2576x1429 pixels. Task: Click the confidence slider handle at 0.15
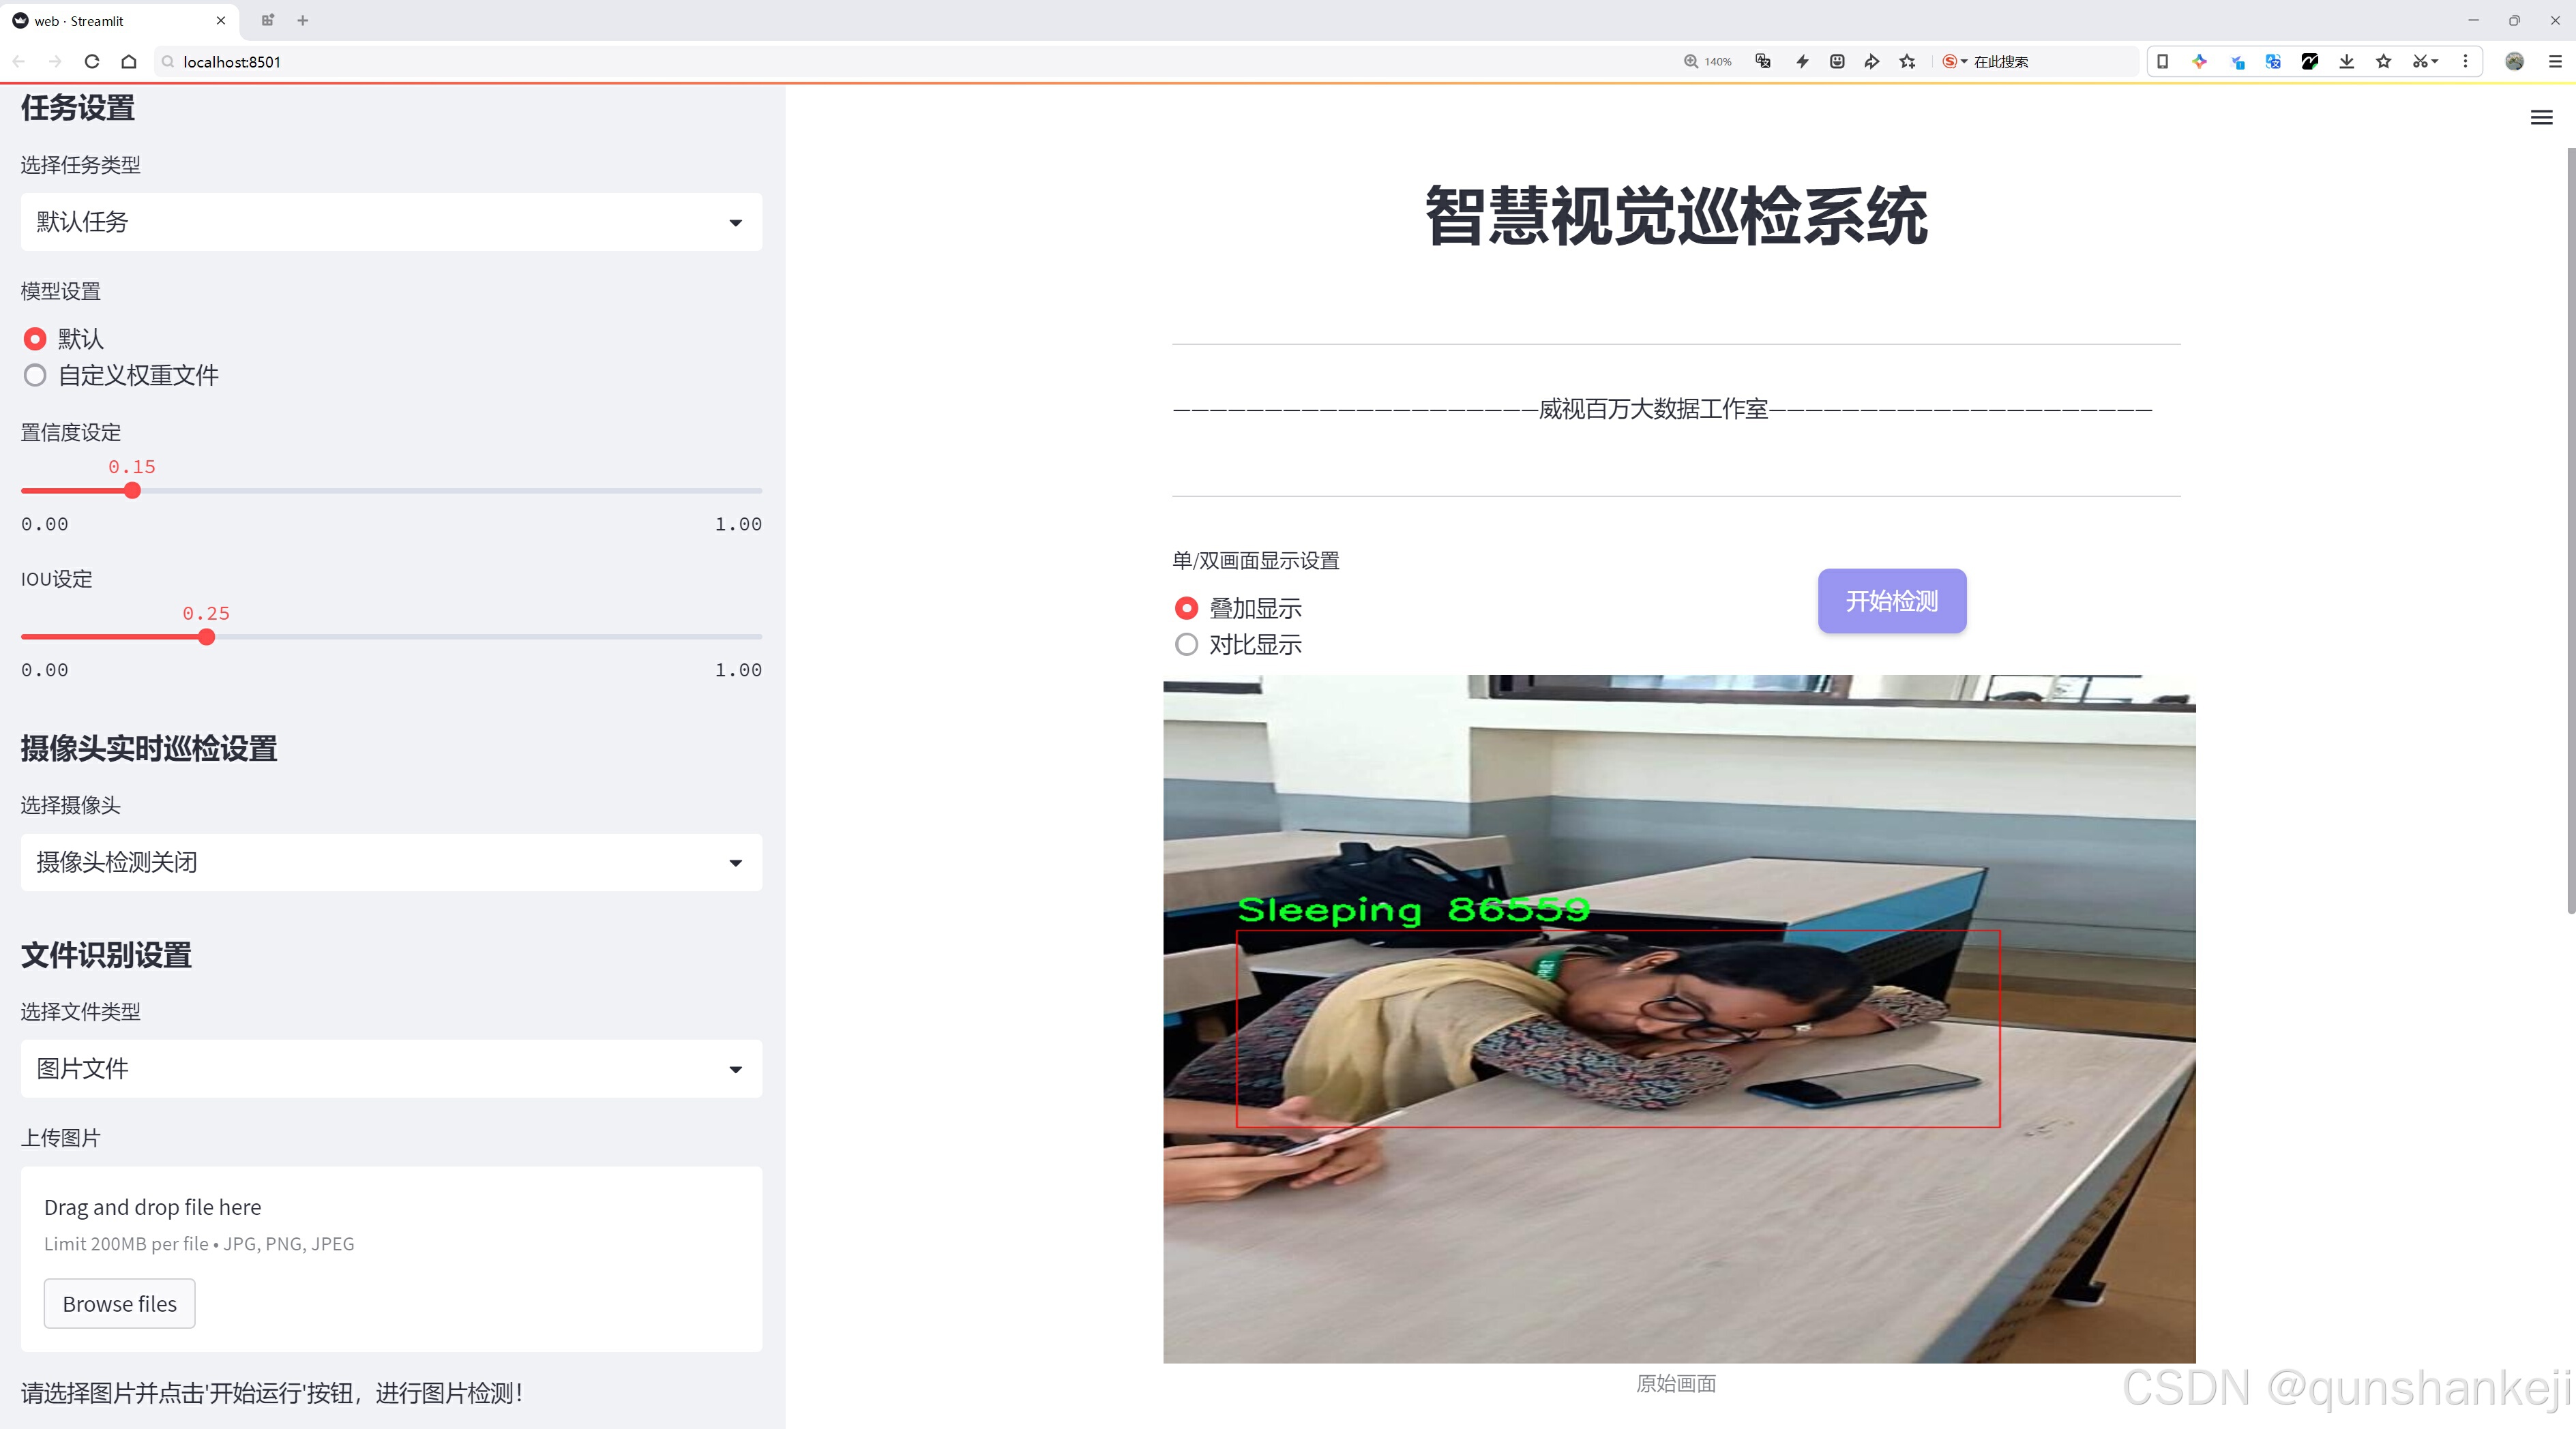(132, 491)
